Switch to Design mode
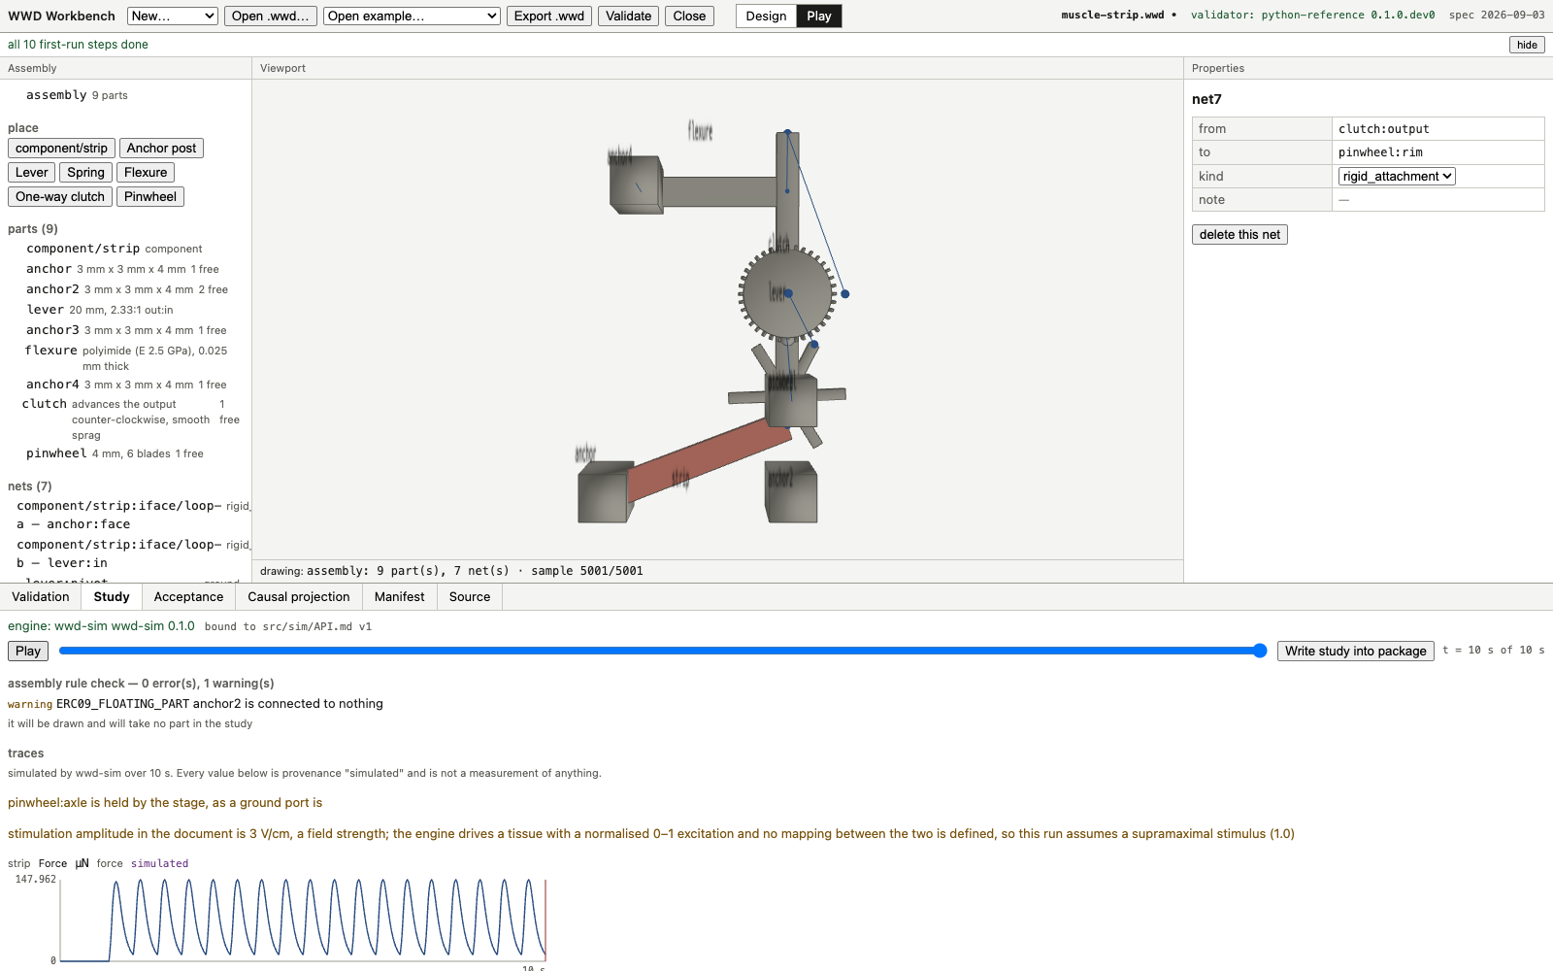The height and width of the screenshot is (971, 1553). (x=766, y=16)
